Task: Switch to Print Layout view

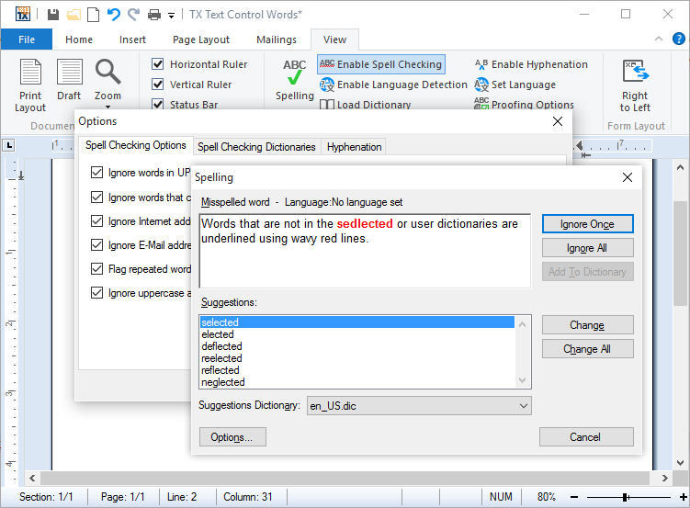Action: (x=30, y=85)
